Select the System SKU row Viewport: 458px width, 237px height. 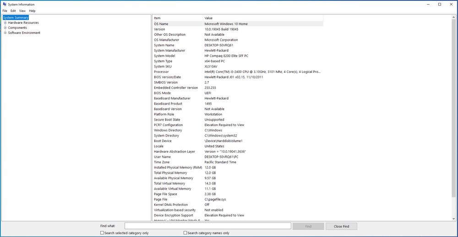(x=238, y=66)
